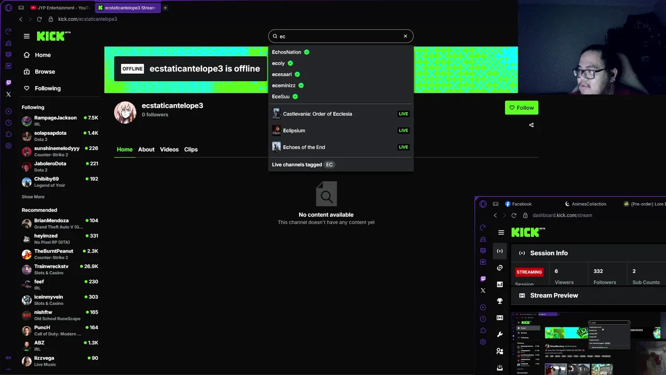Select ecesaari search suggestion
666x375 pixels.
click(x=341, y=74)
